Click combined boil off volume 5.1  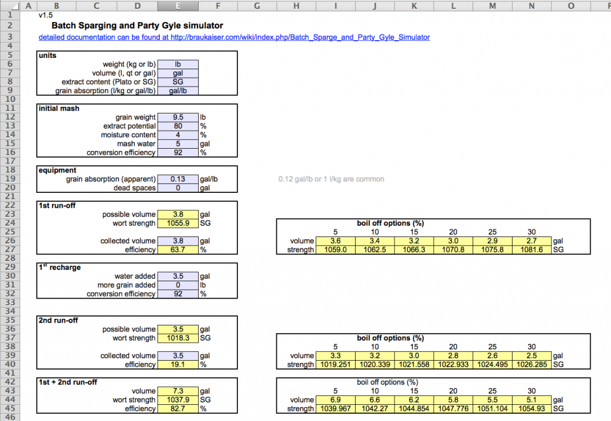[x=532, y=400]
